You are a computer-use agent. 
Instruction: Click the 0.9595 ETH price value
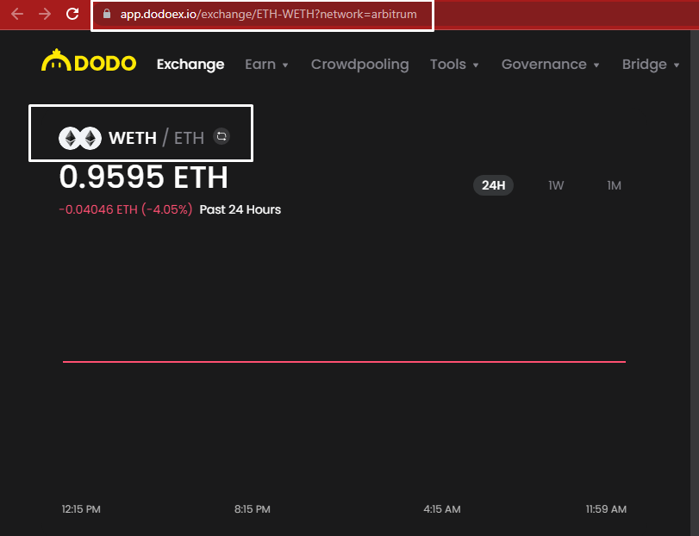point(144,177)
